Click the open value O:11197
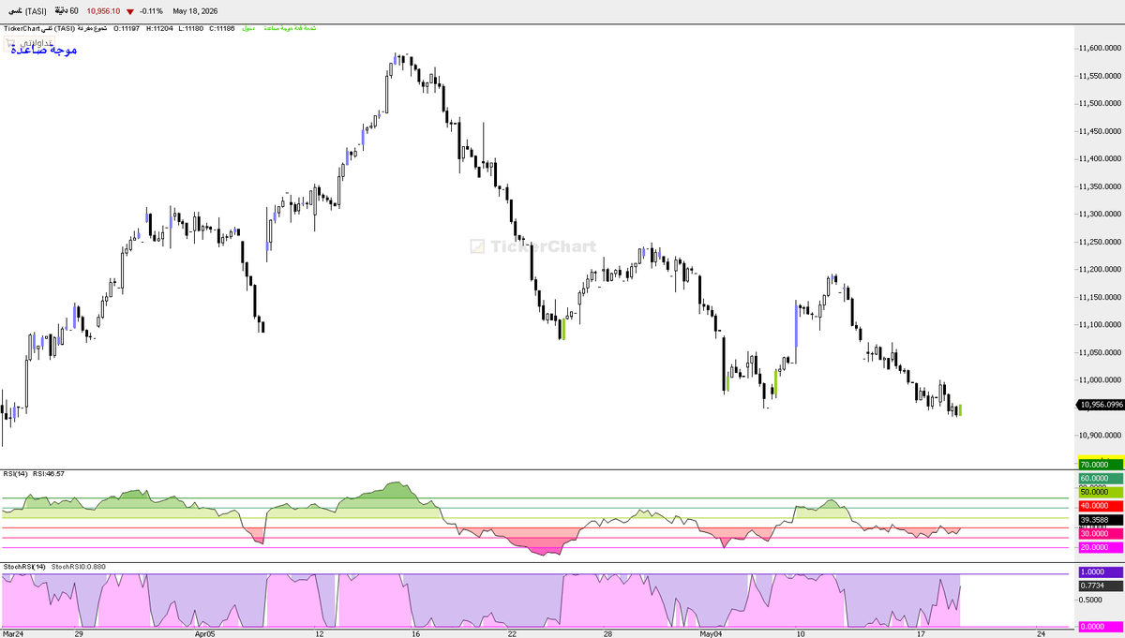1125x638 pixels. (x=127, y=28)
